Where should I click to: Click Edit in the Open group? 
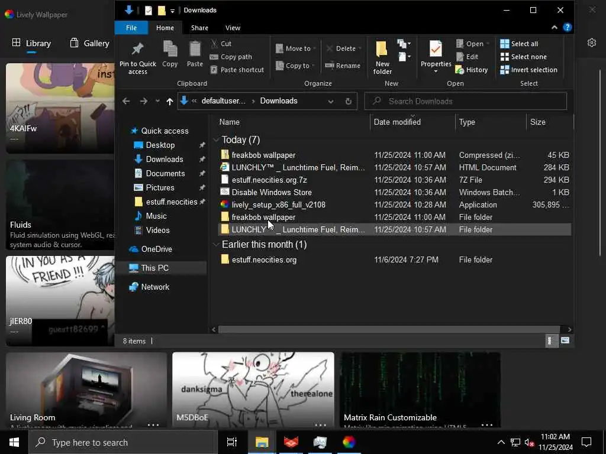468,57
